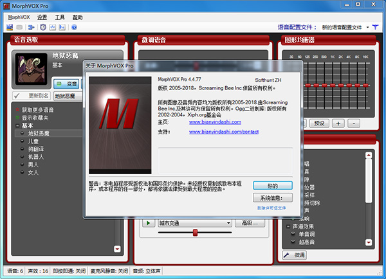The height and width of the screenshot is (279, 386).
Task: Click the 声效: 16 status bar entry
Action: tap(38, 271)
